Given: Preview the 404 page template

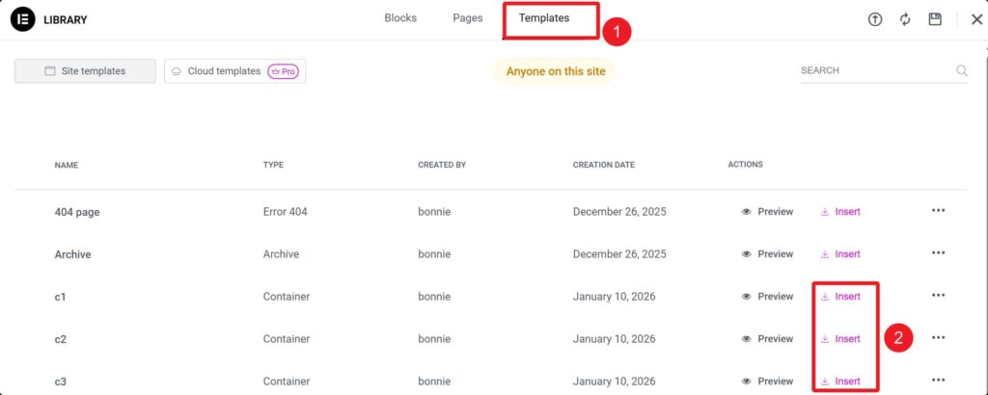Looking at the screenshot, I should [768, 212].
